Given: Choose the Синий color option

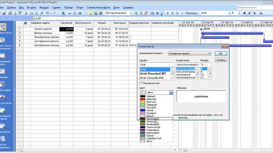Looking at the screenshot, I should pos(157,110).
